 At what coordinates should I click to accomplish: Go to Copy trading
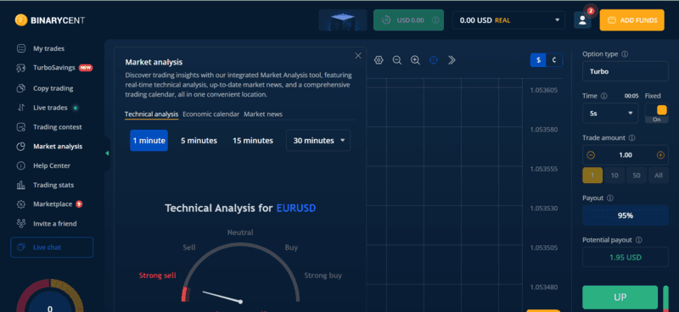point(53,88)
